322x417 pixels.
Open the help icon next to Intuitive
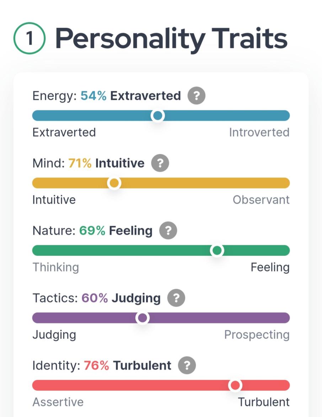(160, 163)
